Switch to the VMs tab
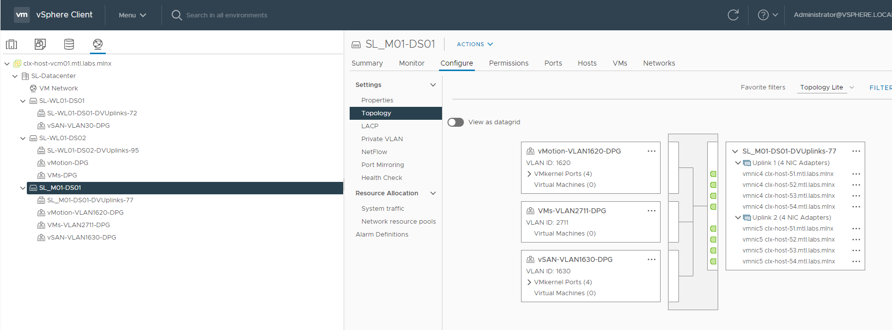892x330 pixels. pyautogui.click(x=620, y=63)
